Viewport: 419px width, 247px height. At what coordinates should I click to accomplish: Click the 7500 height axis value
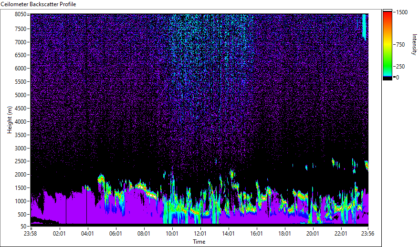click(x=21, y=29)
